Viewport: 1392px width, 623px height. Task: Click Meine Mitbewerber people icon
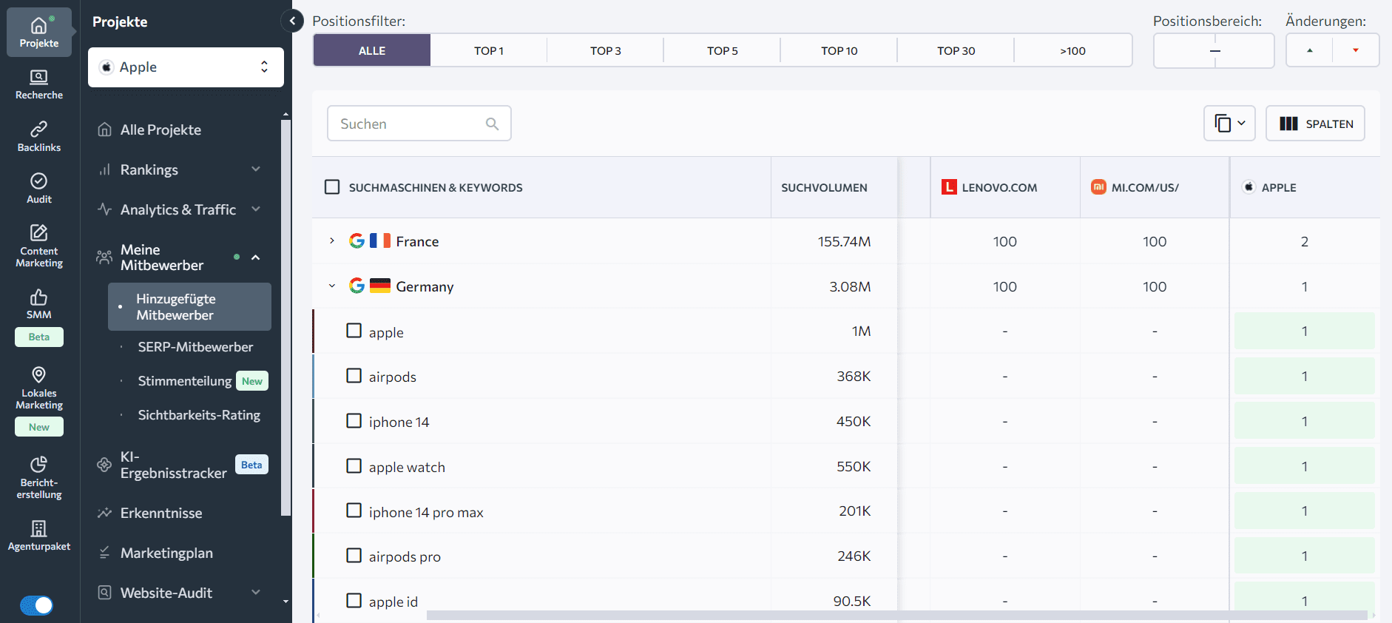[x=105, y=257]
